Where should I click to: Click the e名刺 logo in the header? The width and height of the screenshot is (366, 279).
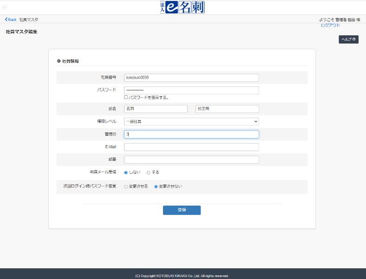coord(182,7)
